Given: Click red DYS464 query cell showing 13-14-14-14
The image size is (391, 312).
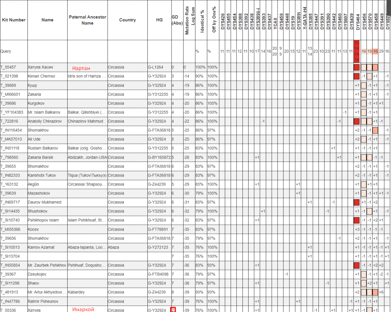Looking at the screenshot, I should coord(357,51).
